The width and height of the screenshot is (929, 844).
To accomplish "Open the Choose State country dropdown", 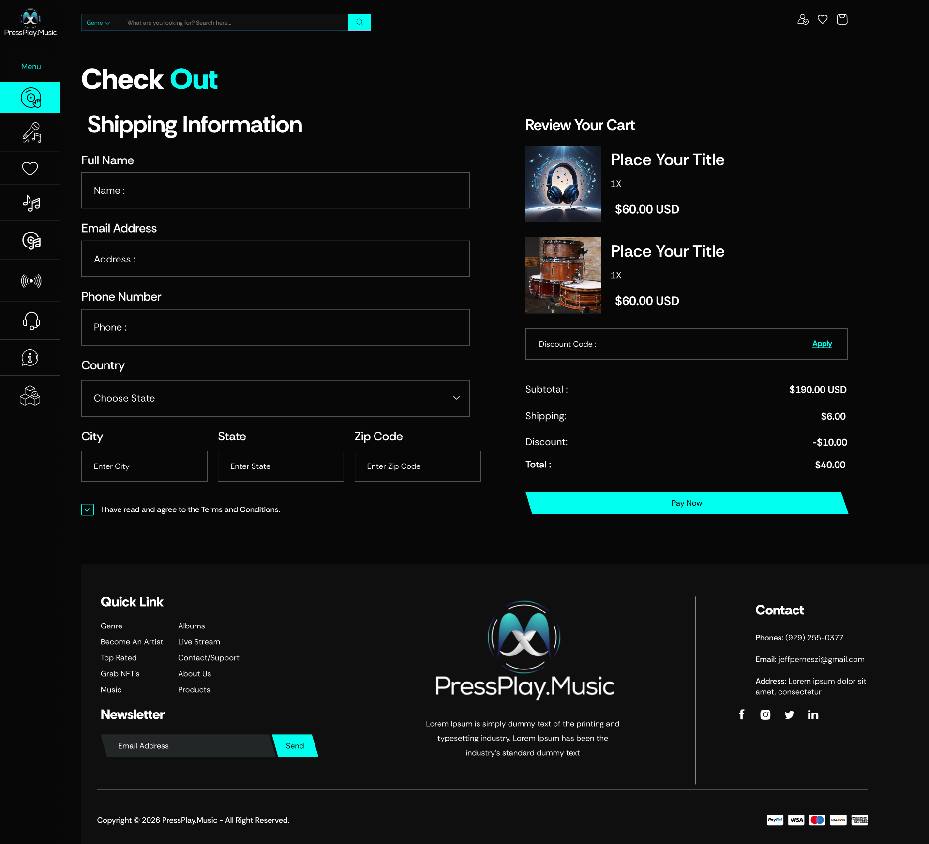I will pos(275,398).
